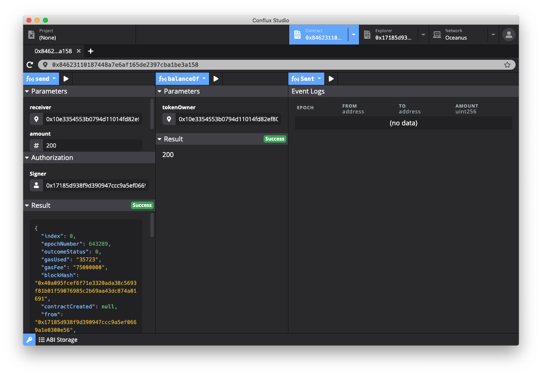Click the send Result JSON scrollbar
This screenshot has width=542, height=376.
click(152, 225)
